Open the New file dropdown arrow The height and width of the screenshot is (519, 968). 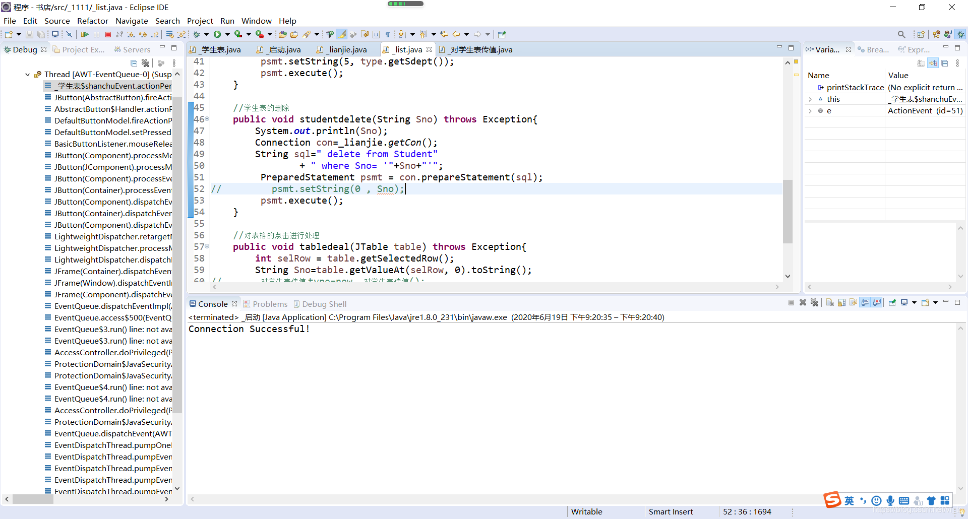[19, 34]
